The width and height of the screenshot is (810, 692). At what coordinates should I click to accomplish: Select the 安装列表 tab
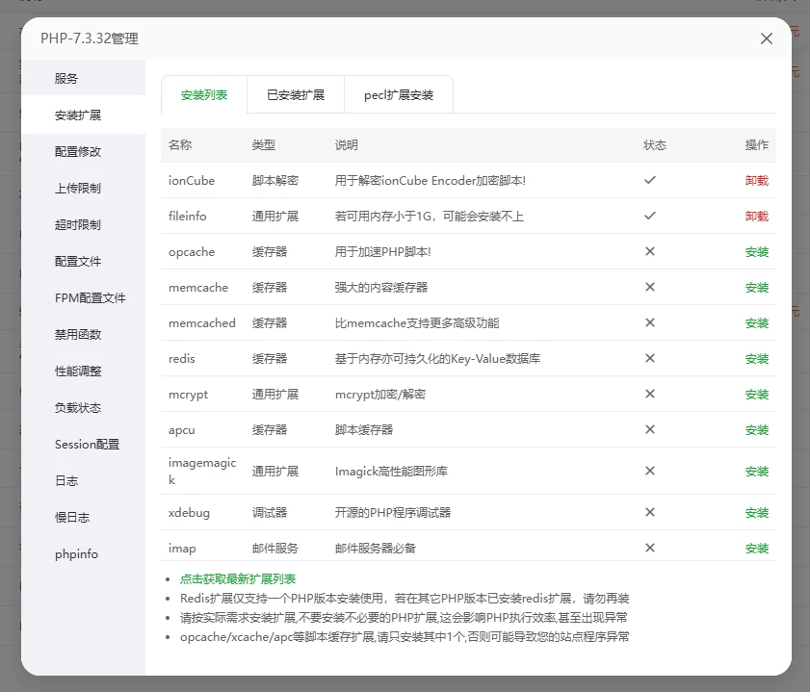point(204,95)
